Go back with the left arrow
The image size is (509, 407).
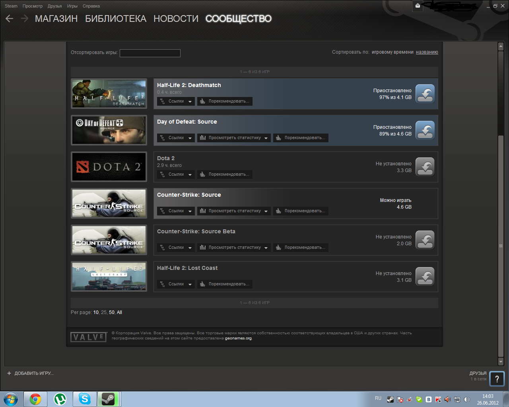pos(10,19)
